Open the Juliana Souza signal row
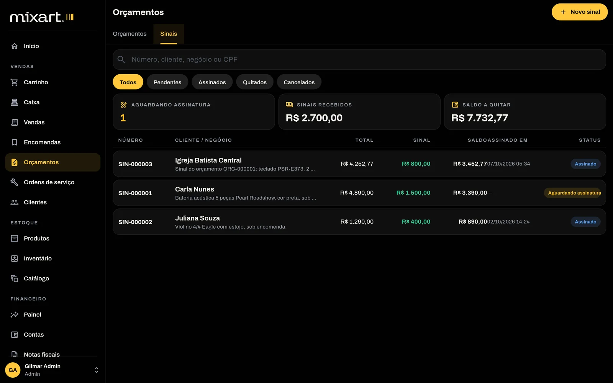 (x=359, y=222)
